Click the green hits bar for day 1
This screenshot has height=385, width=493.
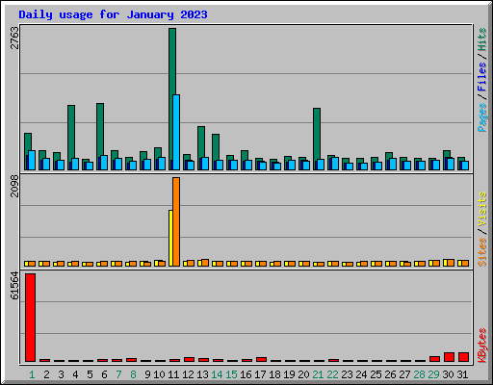pos(28,141)
